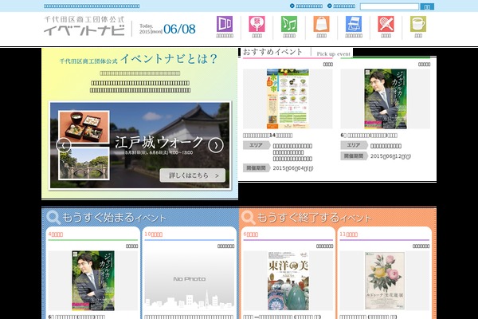The image size is (478, 319).
Task: Click the blue search submit button
Action: pos(427,6)
